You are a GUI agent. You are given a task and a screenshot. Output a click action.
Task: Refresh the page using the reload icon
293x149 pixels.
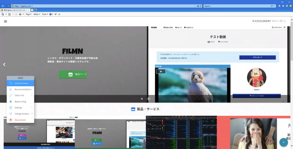point(200,6)
